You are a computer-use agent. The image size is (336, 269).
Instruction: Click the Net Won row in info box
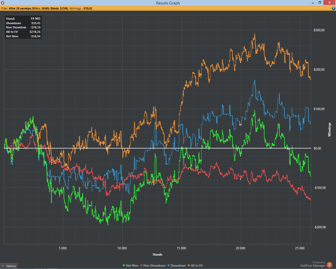(23, 36)
